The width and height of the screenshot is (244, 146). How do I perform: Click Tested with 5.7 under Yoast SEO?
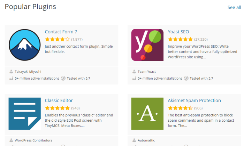click(x=201, y=78)
